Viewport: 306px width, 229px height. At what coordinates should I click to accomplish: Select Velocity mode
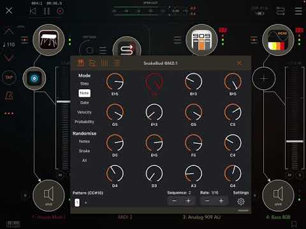click(84, 112)
